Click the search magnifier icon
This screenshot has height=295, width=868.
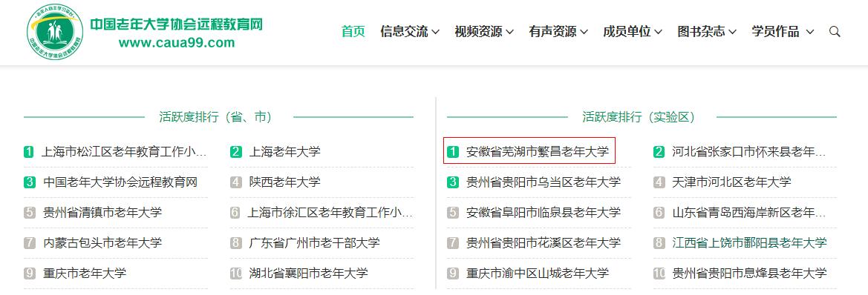[835, 31]
